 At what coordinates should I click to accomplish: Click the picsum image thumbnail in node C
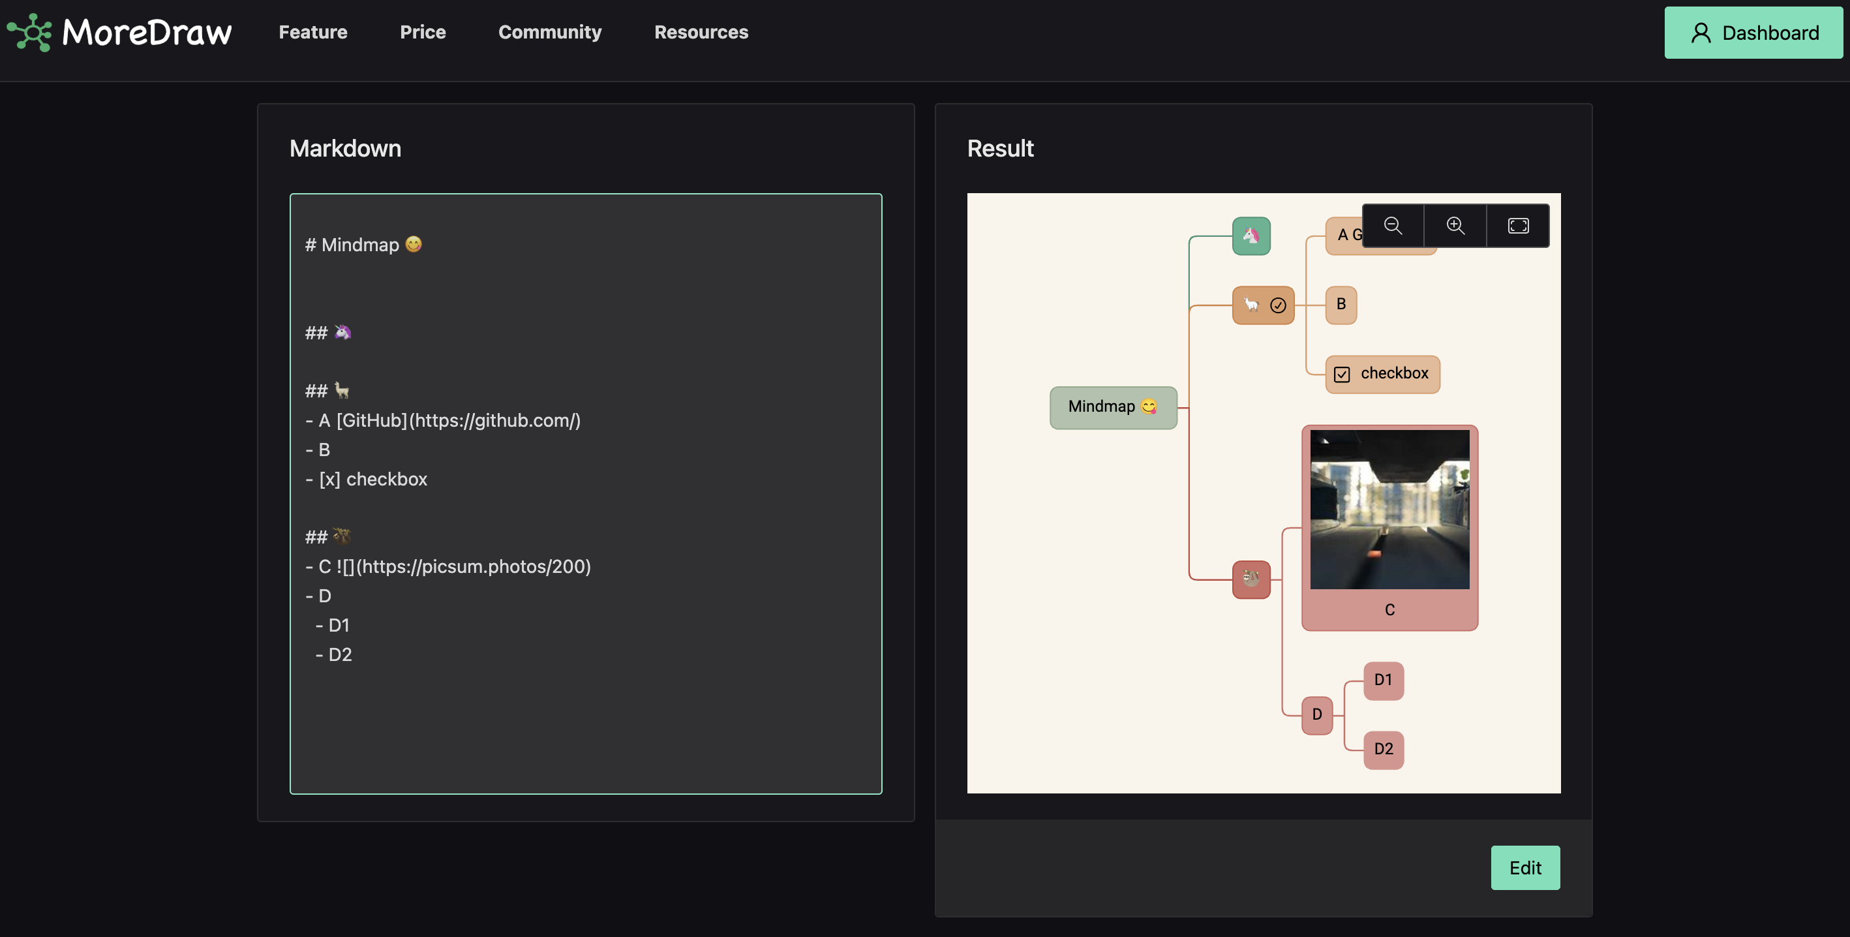pyautogui.click(x=1389, y=510)
